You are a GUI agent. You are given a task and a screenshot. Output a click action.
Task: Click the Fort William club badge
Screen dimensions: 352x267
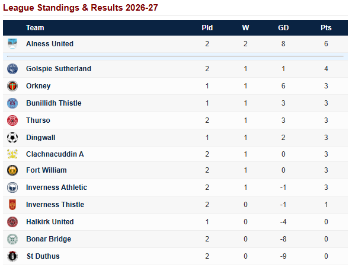[x=12, y=170]
